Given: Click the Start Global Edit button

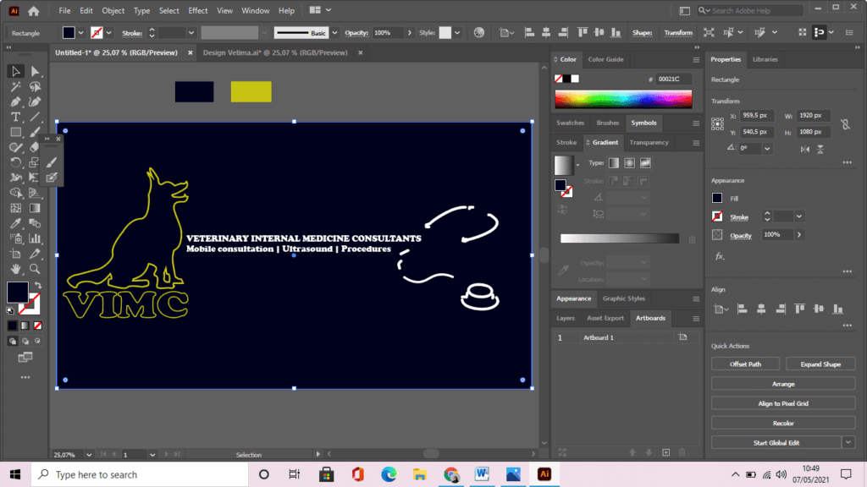Looking at the screenshot, I should pos(776,442).
